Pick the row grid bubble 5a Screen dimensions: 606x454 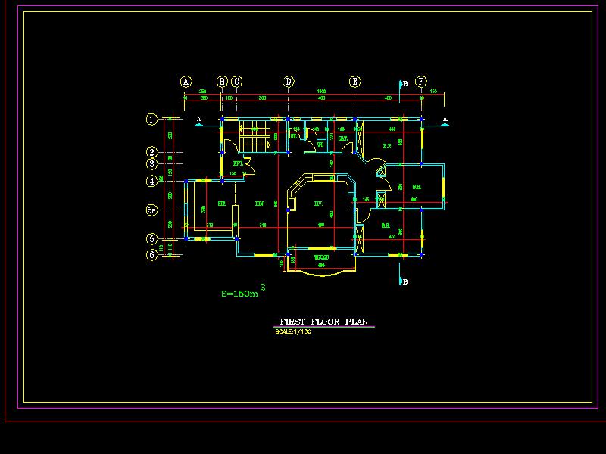[x=152, y=211]
